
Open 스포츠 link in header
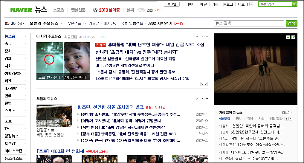point(59,10)
